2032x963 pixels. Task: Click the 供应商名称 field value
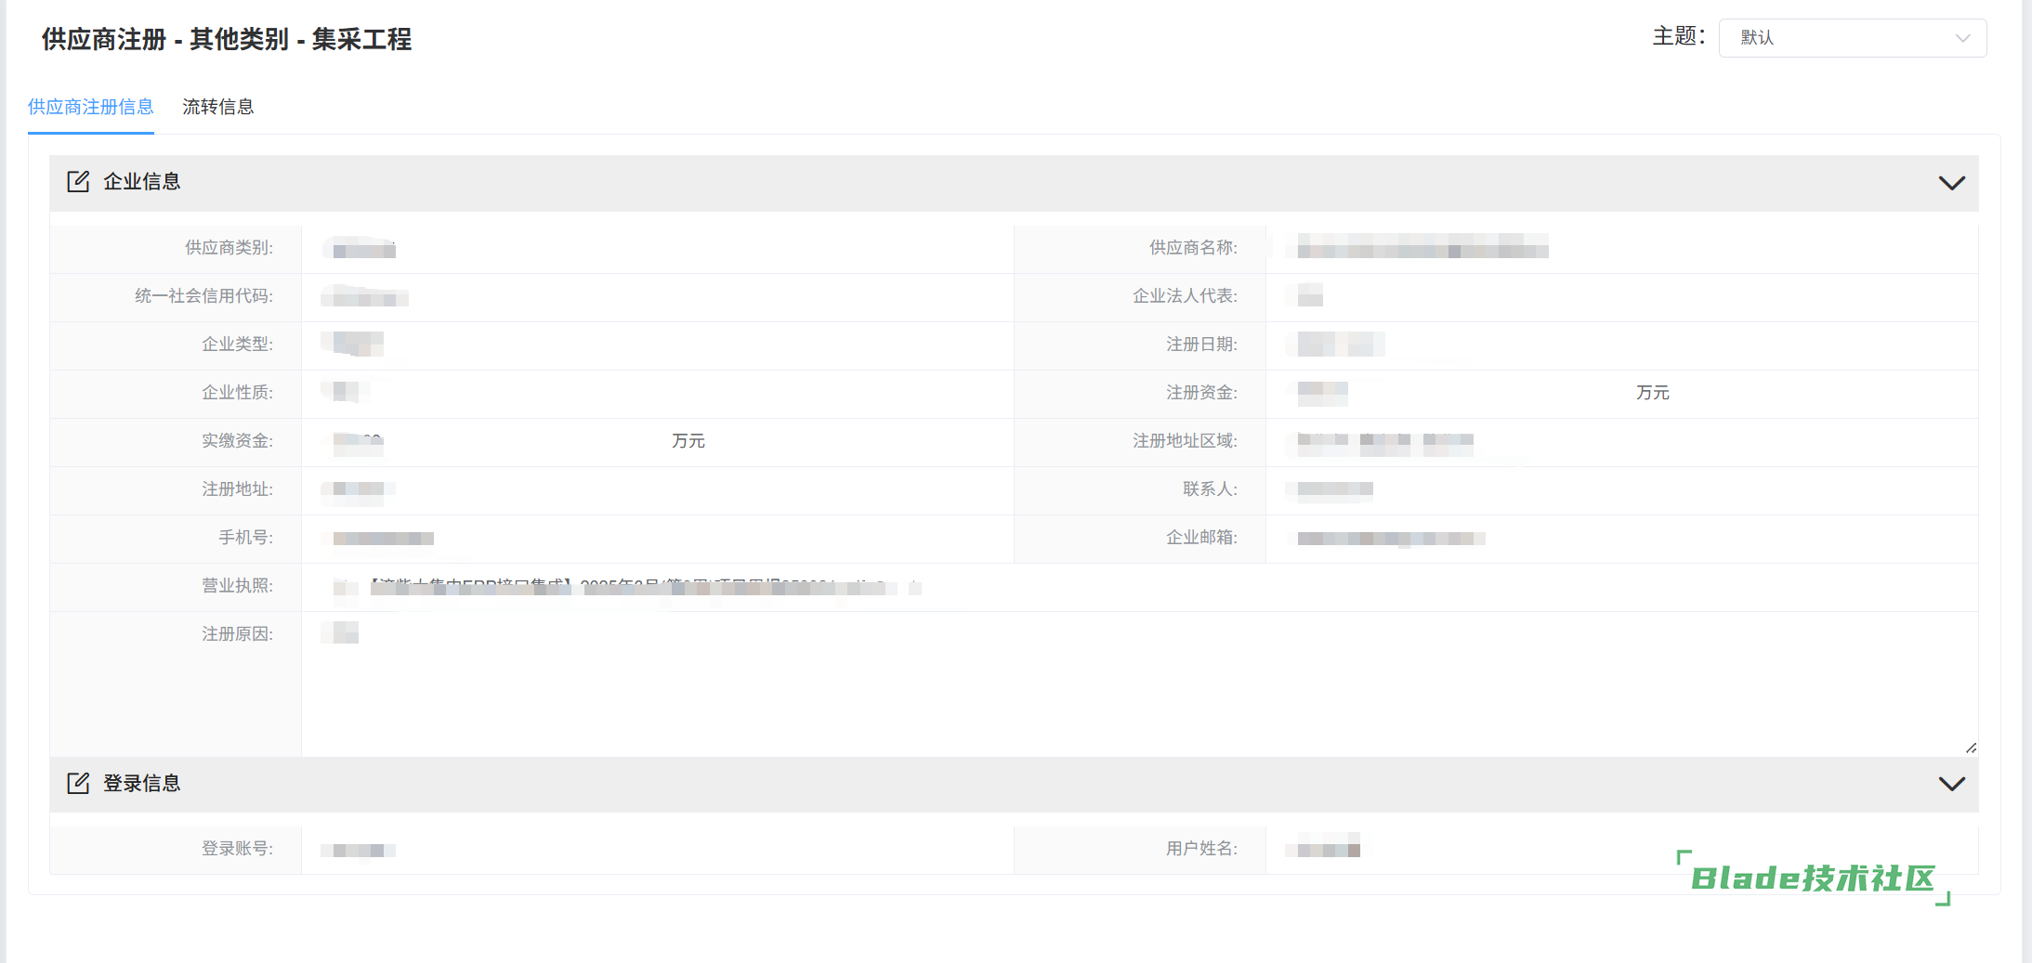[x=1422, y=248]
